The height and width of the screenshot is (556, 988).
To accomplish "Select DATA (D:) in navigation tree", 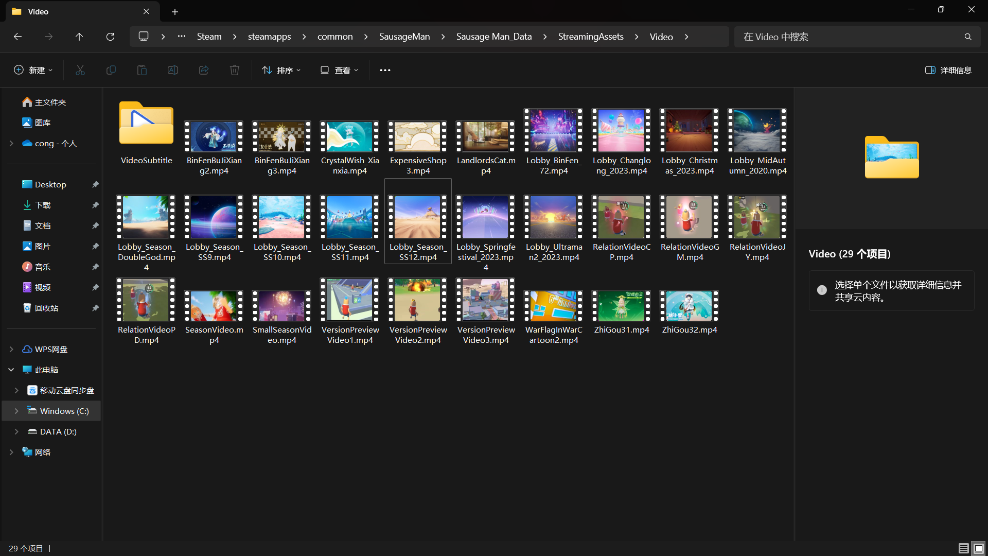I will click(53, 431).
